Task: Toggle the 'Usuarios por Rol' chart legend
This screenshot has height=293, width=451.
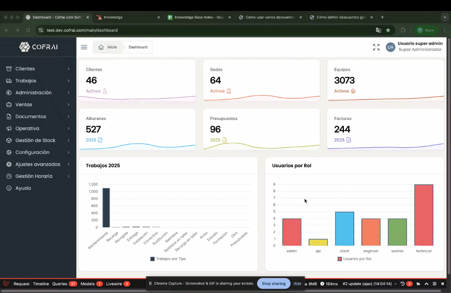Action: [x=354, y=259]
